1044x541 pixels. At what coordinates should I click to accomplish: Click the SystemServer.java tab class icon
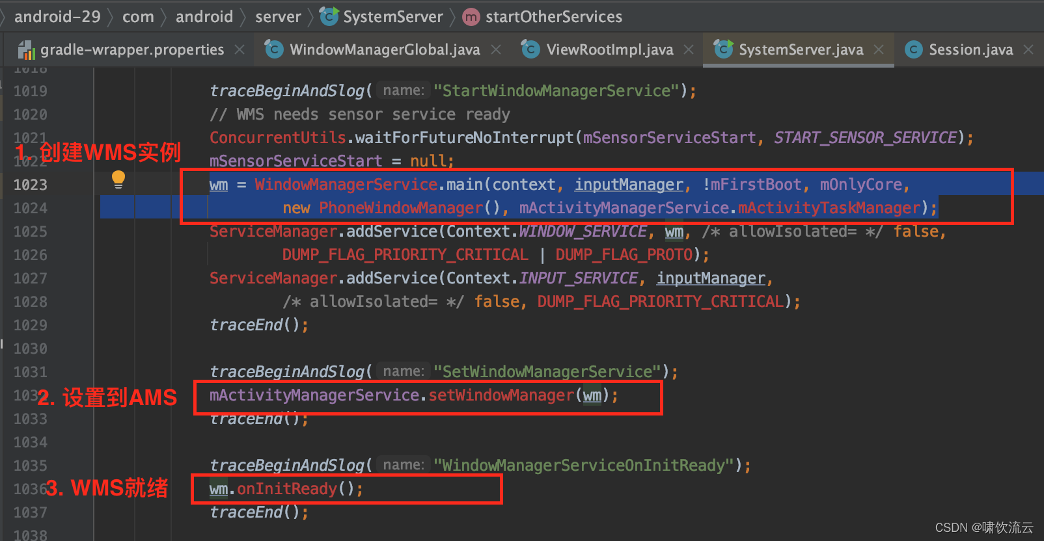pos(723,49)
